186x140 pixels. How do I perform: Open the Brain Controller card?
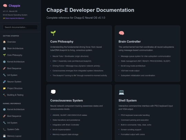point(147,54)
